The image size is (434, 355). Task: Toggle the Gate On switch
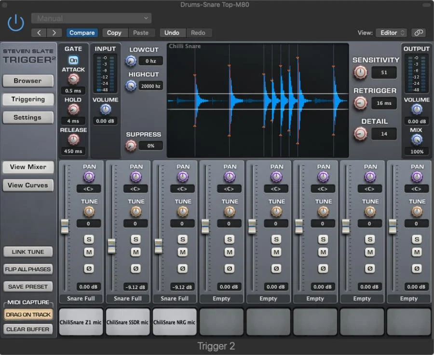pos(73,61)
